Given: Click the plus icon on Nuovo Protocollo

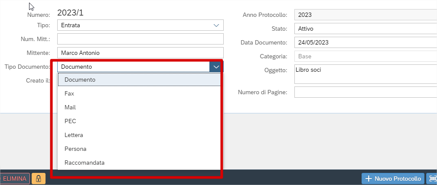Looking at the screenshot, I should coord(369,179).
